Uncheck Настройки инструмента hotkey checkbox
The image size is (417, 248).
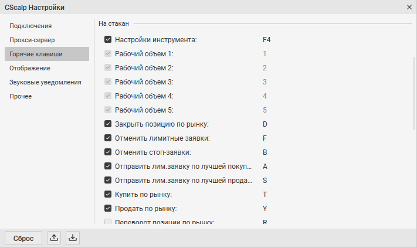click(x=108, y=40)
